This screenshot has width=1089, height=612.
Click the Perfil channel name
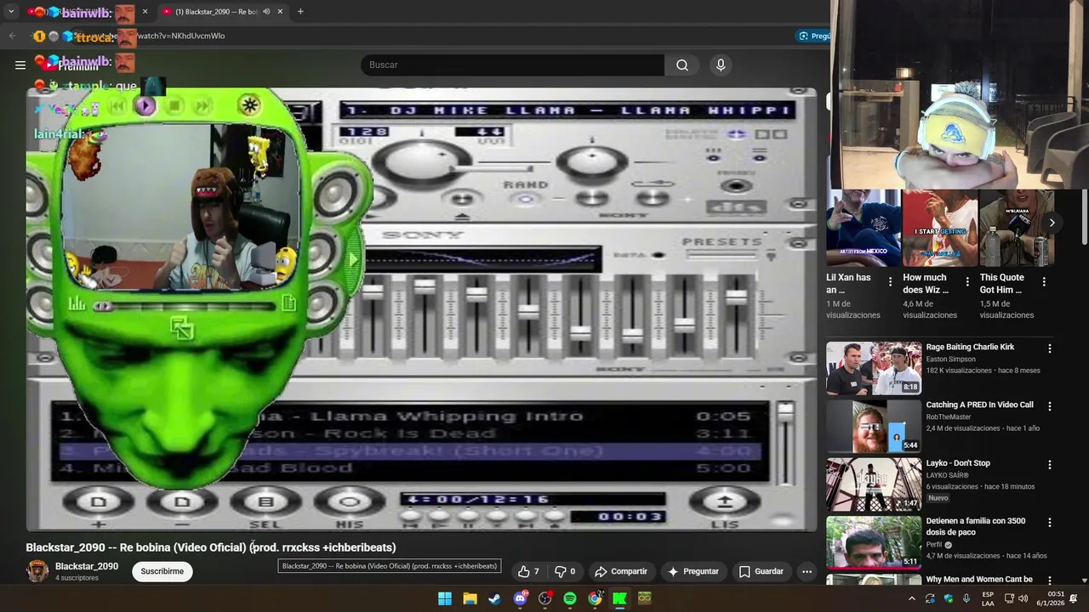click(x=934, y=545)
